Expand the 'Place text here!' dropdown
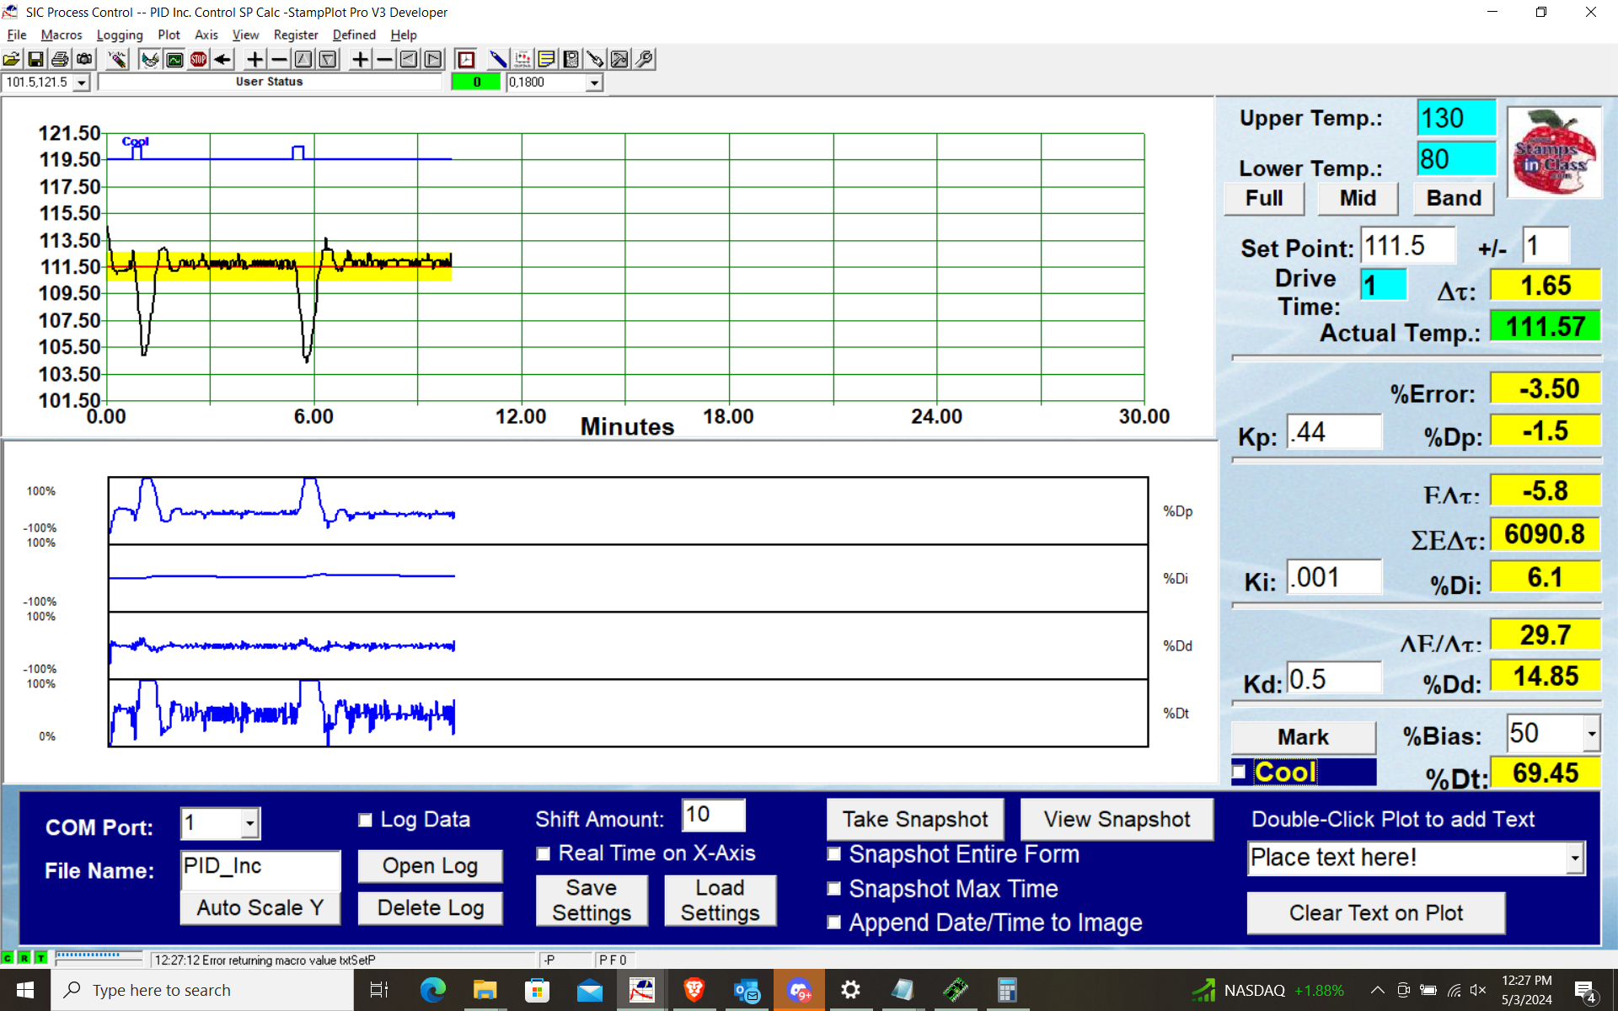 (x=1575, y=859)
